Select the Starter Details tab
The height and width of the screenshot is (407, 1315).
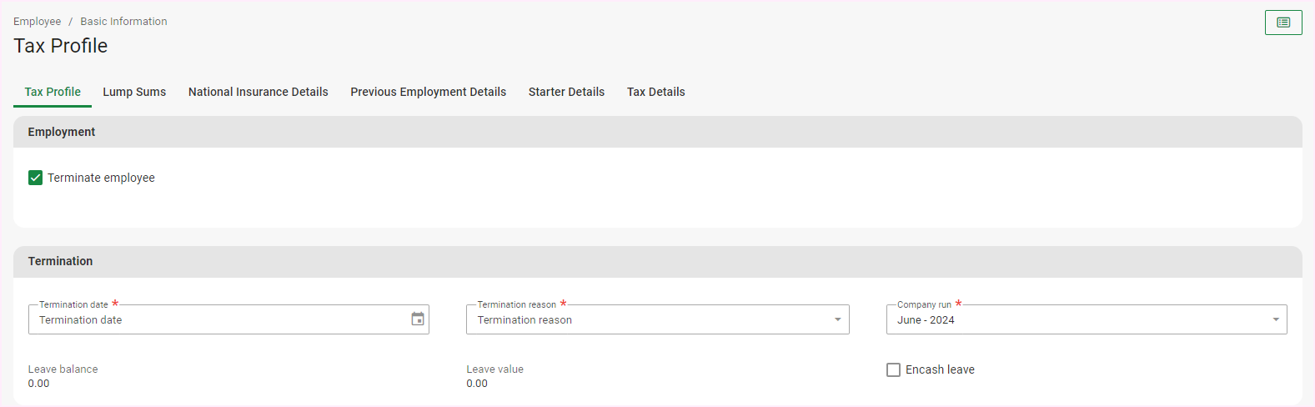tap(566, 92)
